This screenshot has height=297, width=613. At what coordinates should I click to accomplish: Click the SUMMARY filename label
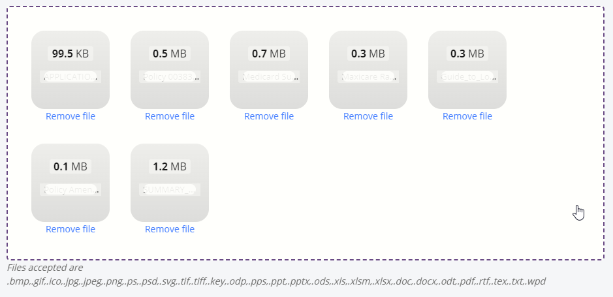tap(170, 189)
